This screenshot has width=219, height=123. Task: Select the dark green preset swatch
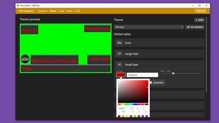click(x=139, y=116)
